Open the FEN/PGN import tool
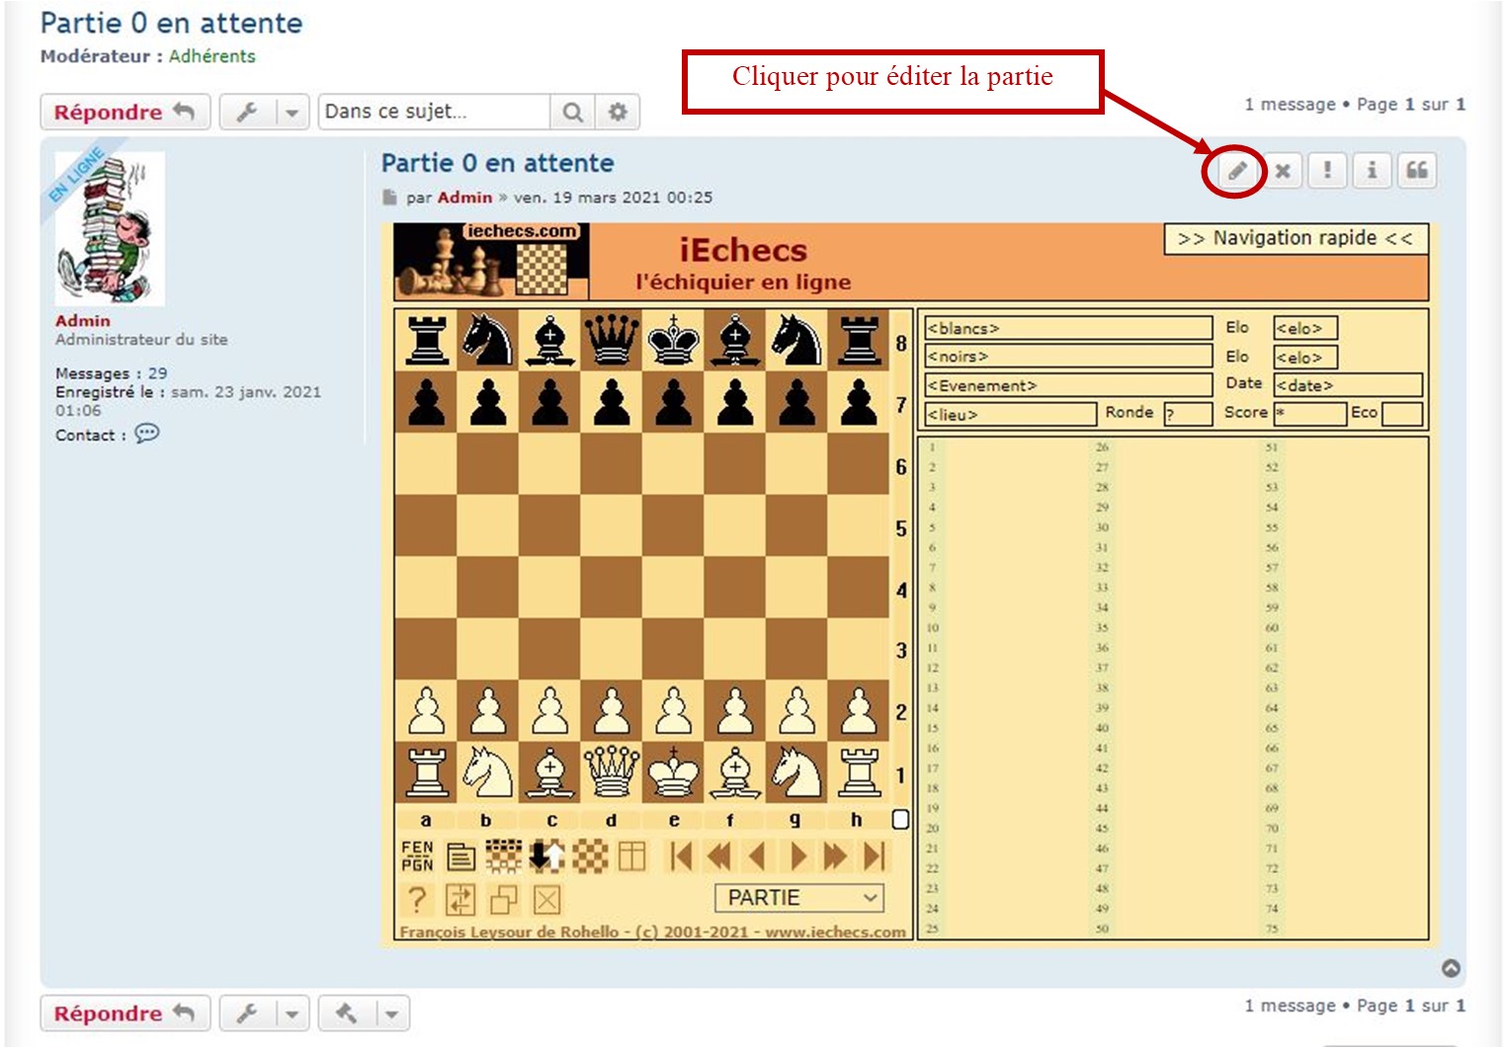The image size is (1504, 1048). click(x=417, y=855)
